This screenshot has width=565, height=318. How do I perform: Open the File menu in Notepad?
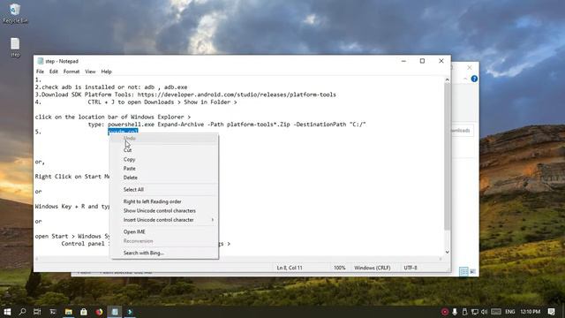[x=40, y=72]
